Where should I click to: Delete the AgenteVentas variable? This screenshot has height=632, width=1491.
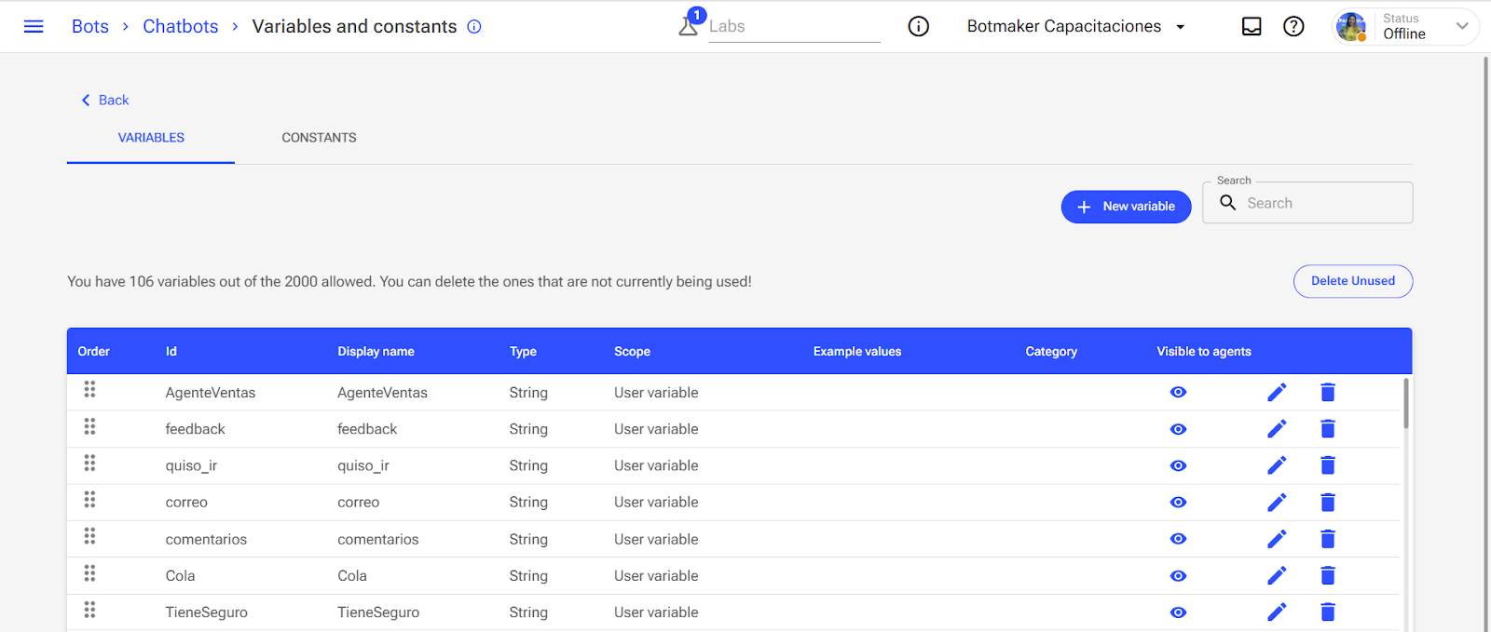[1328, 392]
